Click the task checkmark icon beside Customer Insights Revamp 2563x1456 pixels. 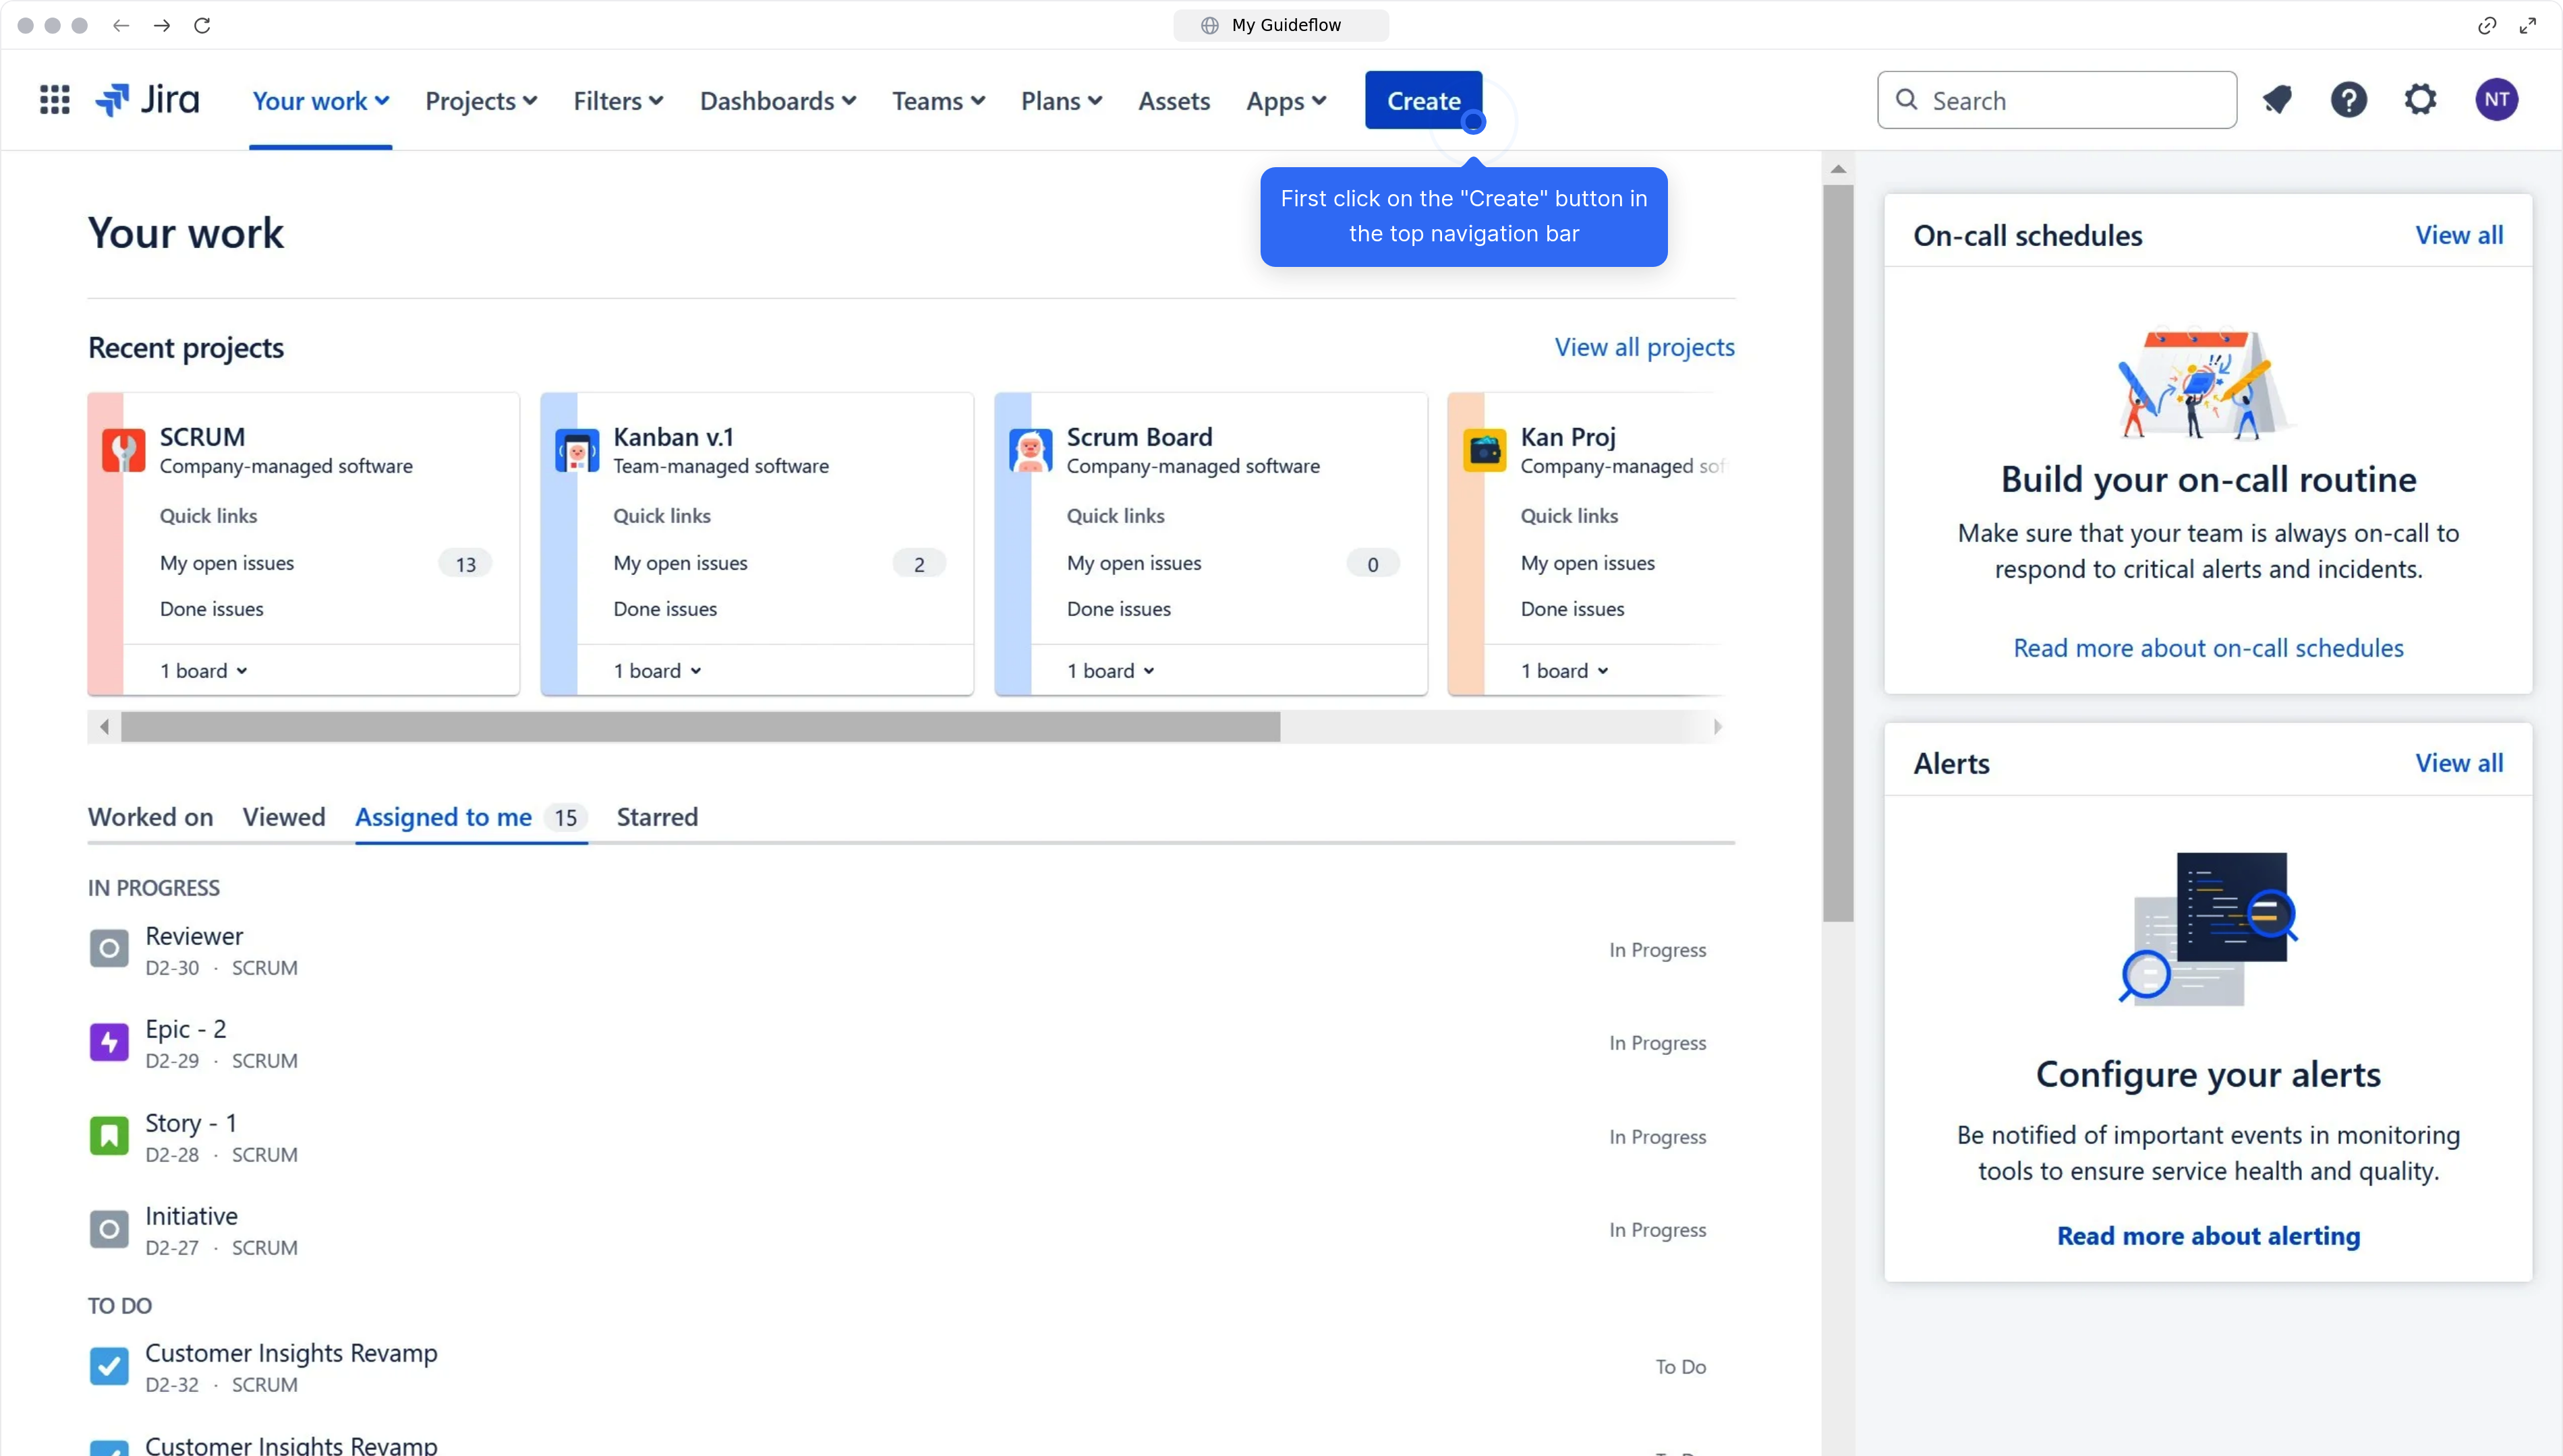click(x=108, y=1365)
